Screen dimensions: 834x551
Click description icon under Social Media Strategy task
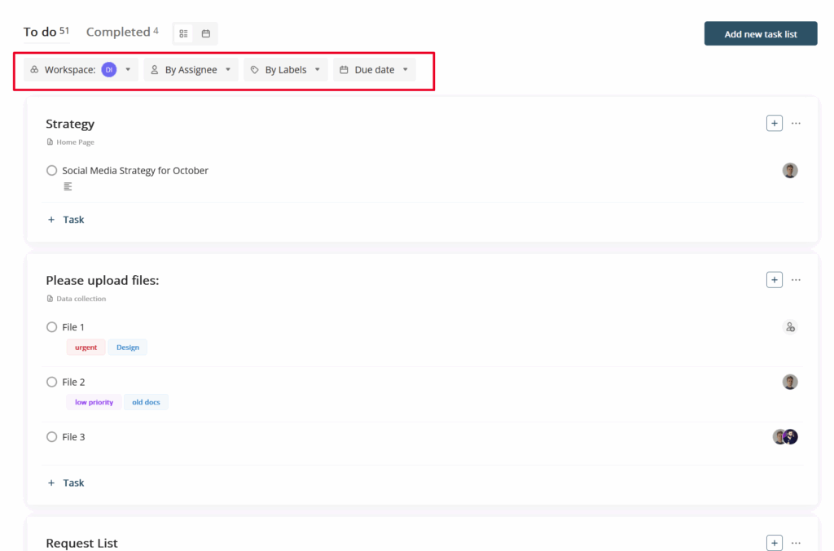click(x=68, y=186)
